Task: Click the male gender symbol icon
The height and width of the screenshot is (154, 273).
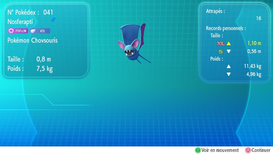Action: 53,20
